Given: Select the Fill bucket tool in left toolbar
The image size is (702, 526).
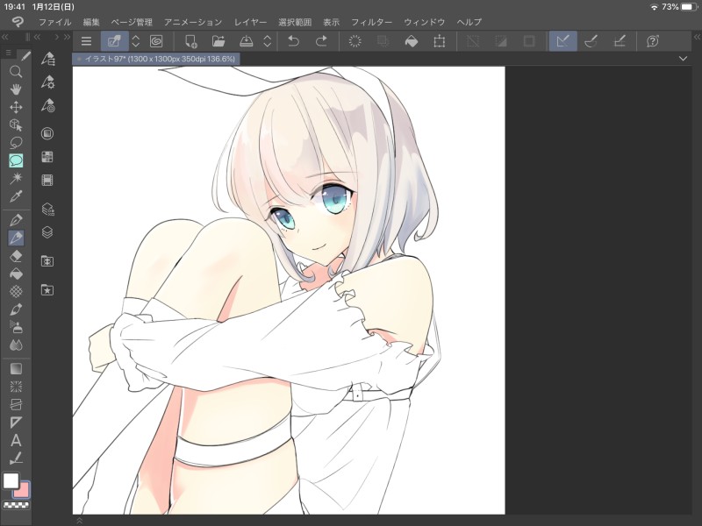Looking at the screenshot, I should click(16, 274).
